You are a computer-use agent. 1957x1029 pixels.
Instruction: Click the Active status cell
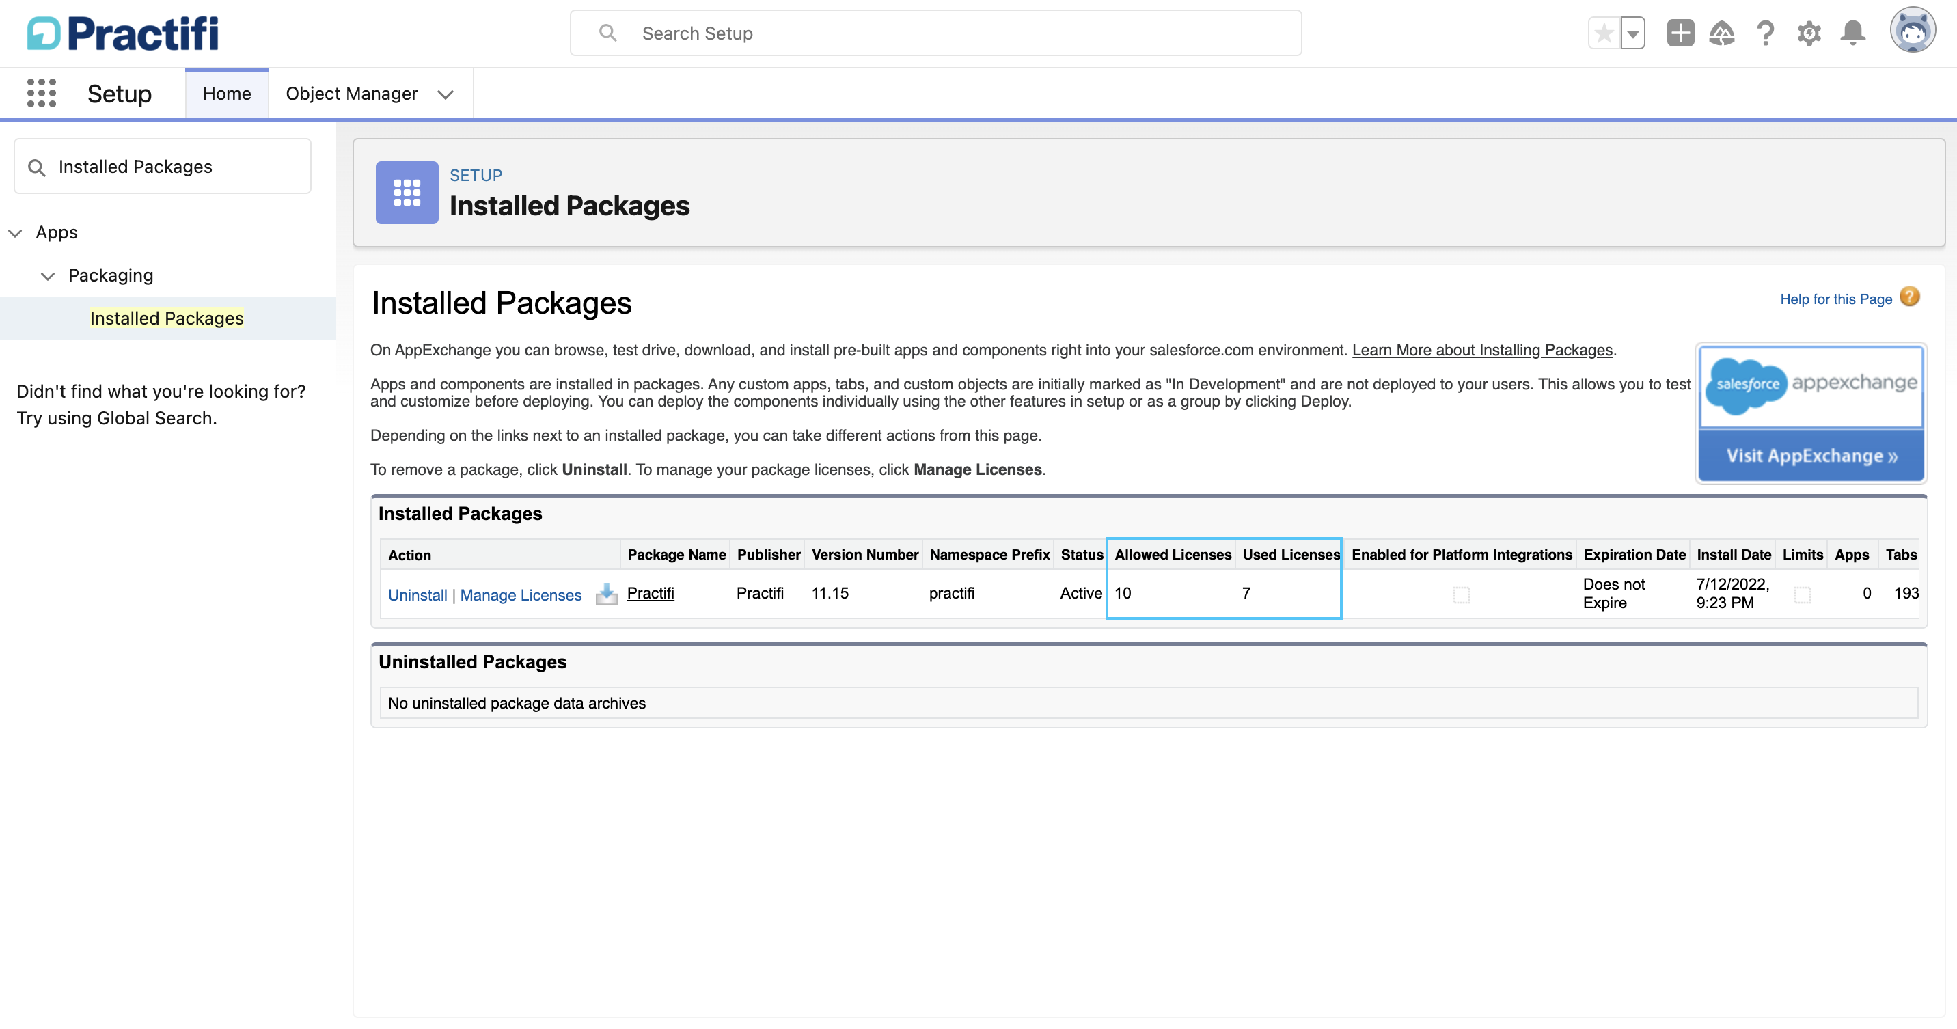click(1080, 593)
